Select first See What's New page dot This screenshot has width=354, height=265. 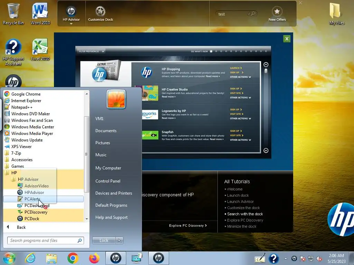click(x=211, y=51)
